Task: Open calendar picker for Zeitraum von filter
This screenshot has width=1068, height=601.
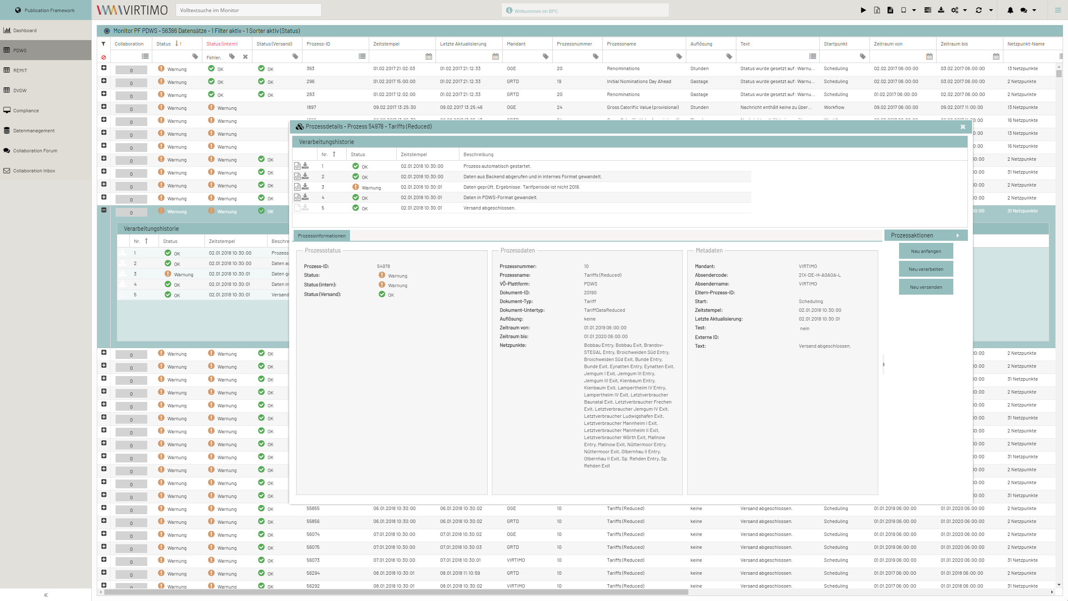Action: coord(929,56)
